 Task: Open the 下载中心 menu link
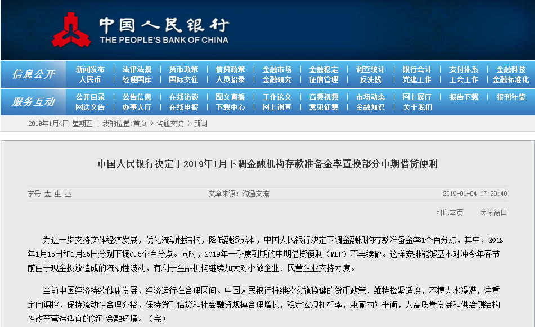230,107
